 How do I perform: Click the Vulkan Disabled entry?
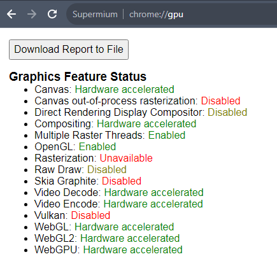(73, 215)
